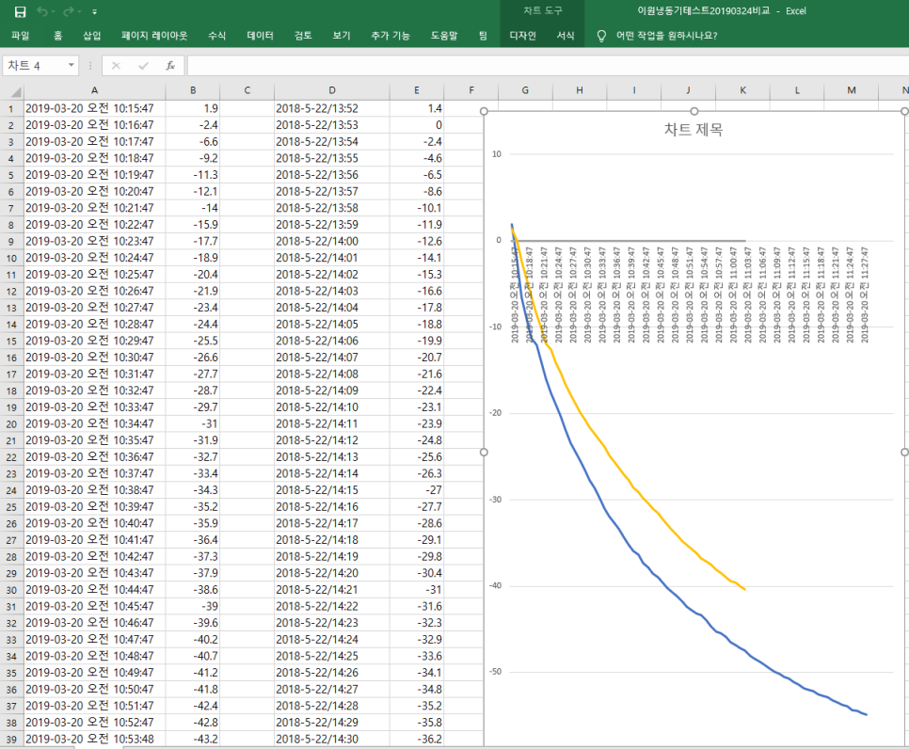Open the 파일 tab

coord(21,36)
